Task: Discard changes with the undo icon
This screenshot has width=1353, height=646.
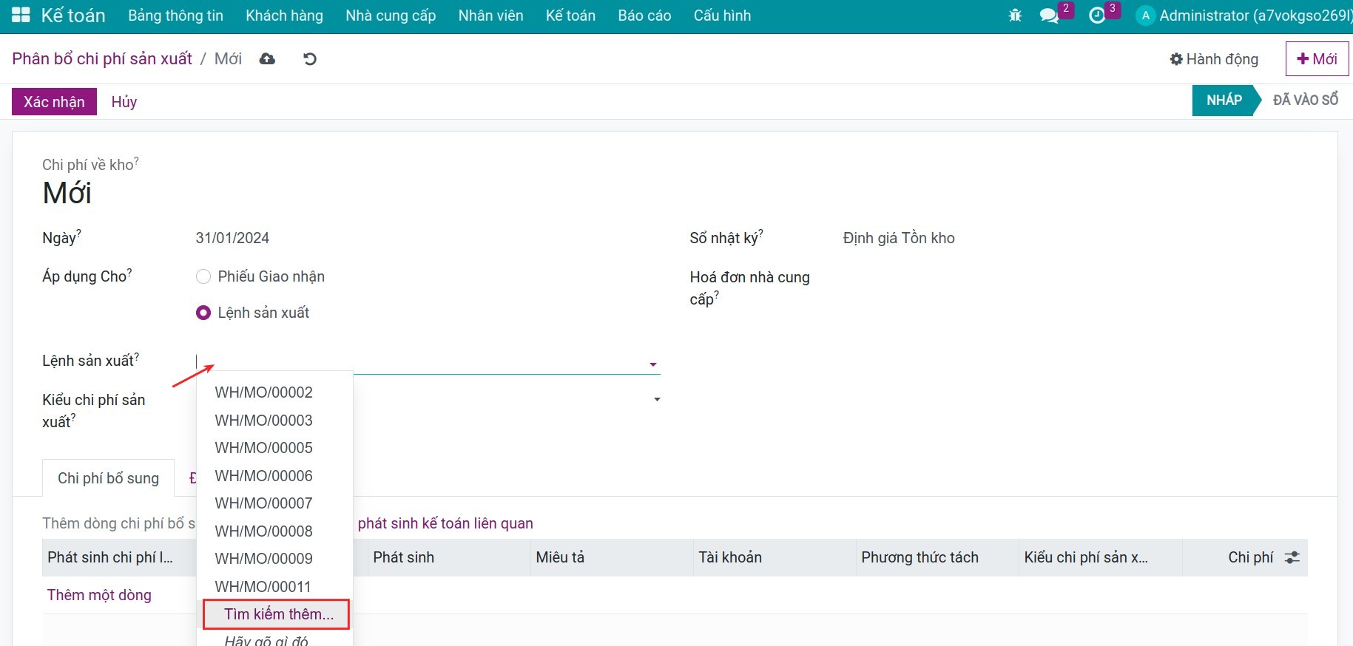Action: pos(310,59)
